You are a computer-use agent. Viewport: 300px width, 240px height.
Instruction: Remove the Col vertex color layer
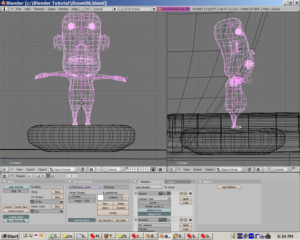[61, 211]
